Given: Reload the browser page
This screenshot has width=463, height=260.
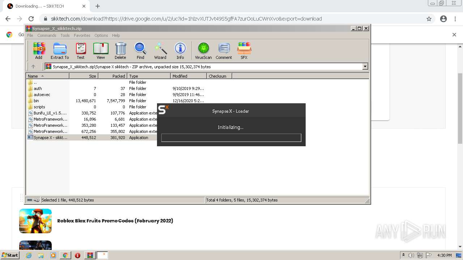Looking at the screenshot, I should (x=31, y=19).
